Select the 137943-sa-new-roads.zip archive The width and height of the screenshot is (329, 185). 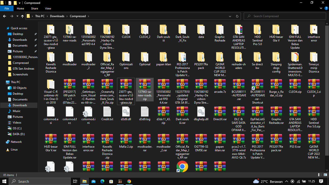pos(145,90)
